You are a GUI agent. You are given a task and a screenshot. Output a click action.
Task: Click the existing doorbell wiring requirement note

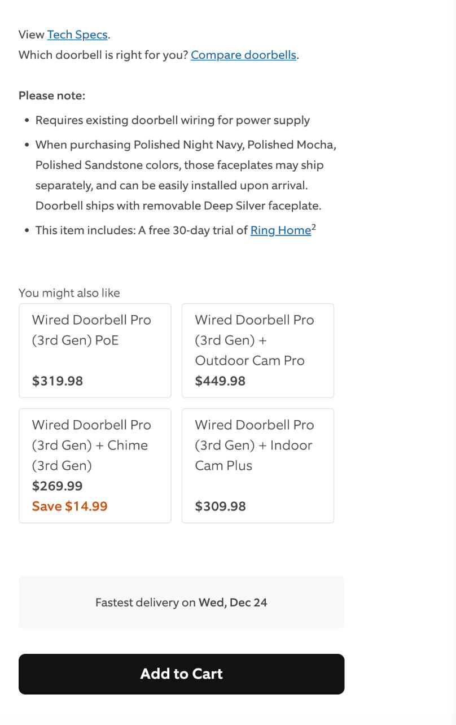pos(173,120)
